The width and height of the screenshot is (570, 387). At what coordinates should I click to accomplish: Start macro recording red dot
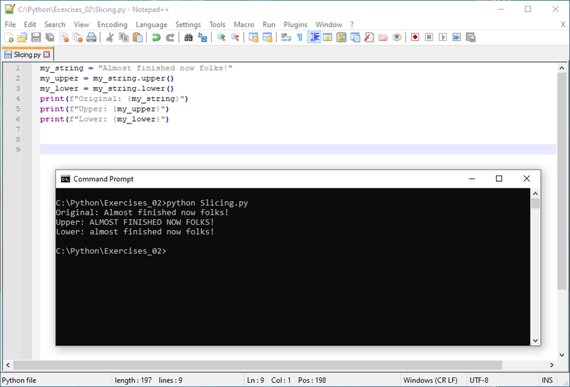tap(415, 38)
